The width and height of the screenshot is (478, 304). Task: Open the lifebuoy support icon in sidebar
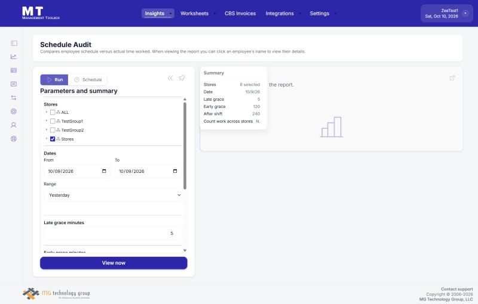click(14, 139)
